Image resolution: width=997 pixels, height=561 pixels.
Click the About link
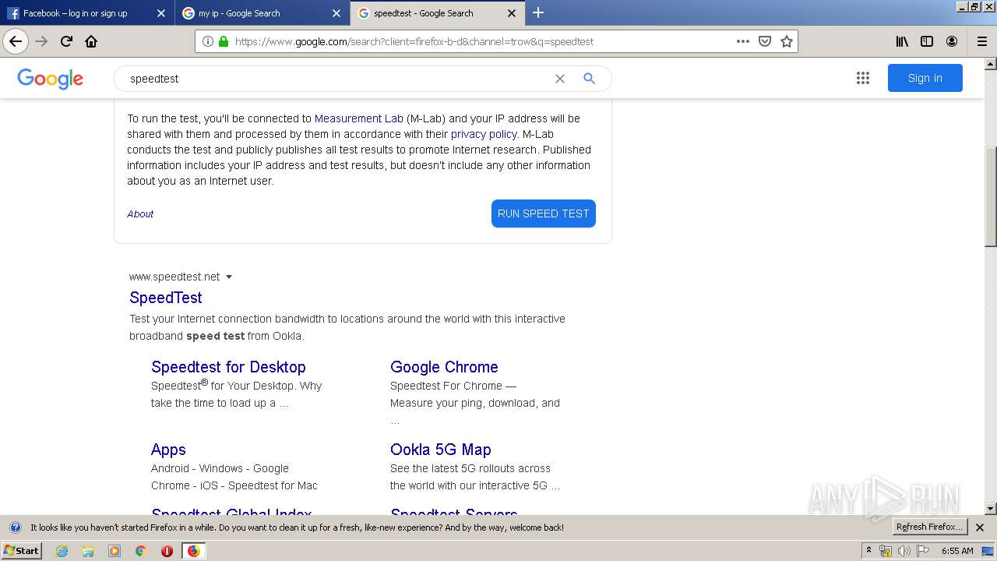pos(140,213)
